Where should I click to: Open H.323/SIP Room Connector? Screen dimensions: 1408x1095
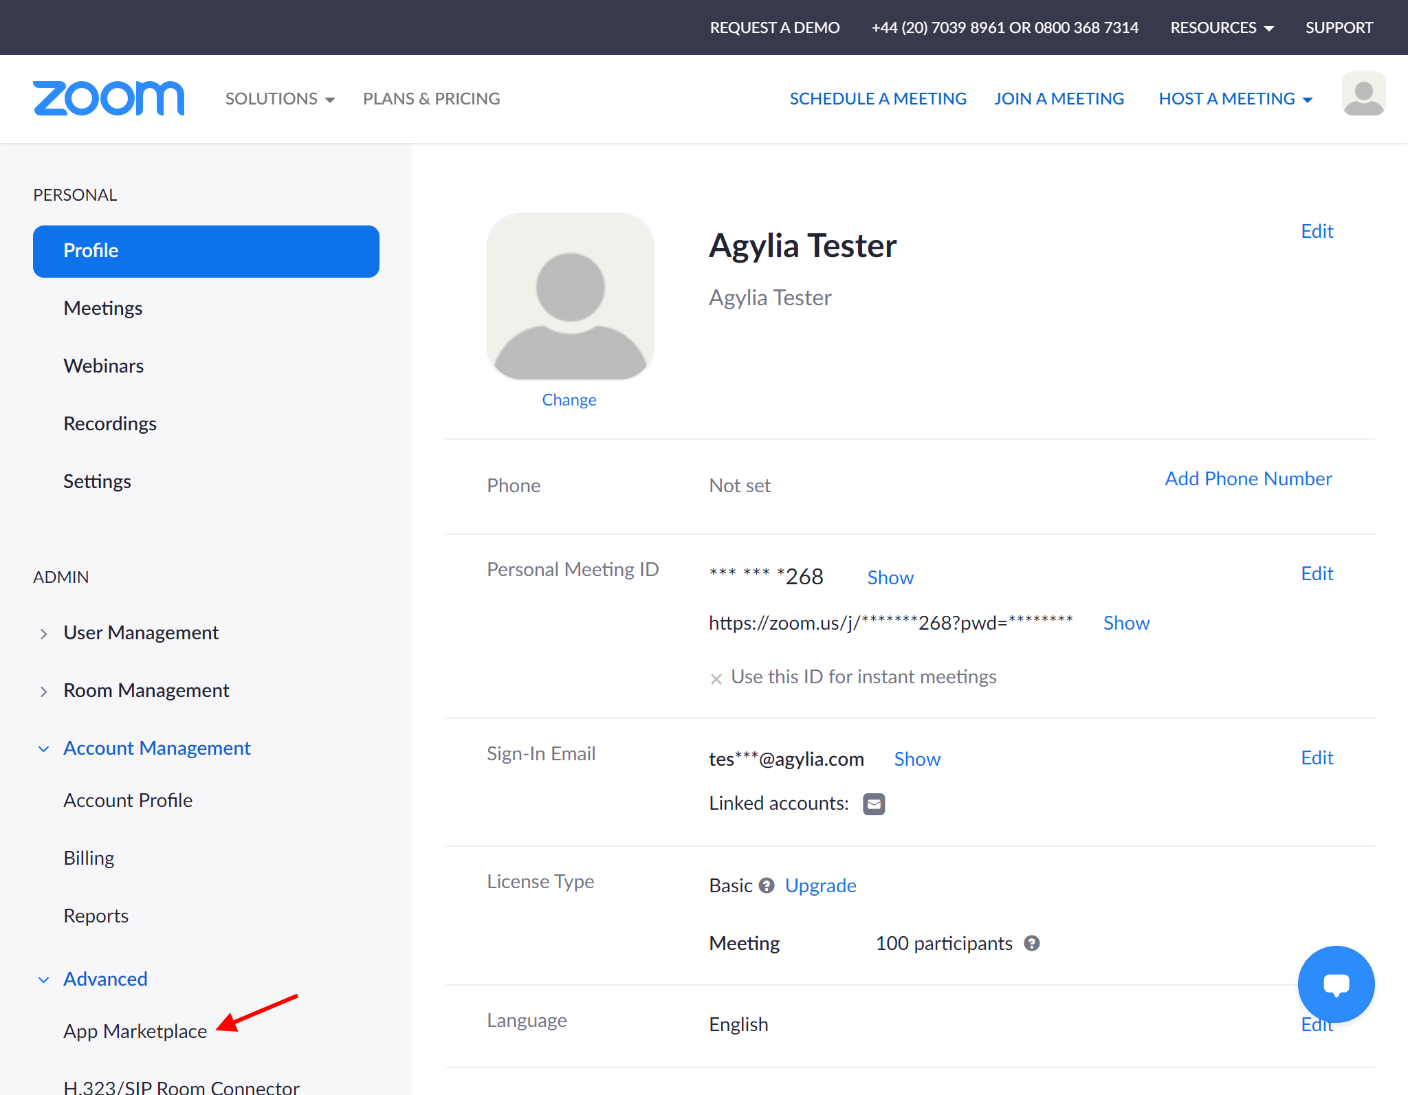coord(181,1086)
